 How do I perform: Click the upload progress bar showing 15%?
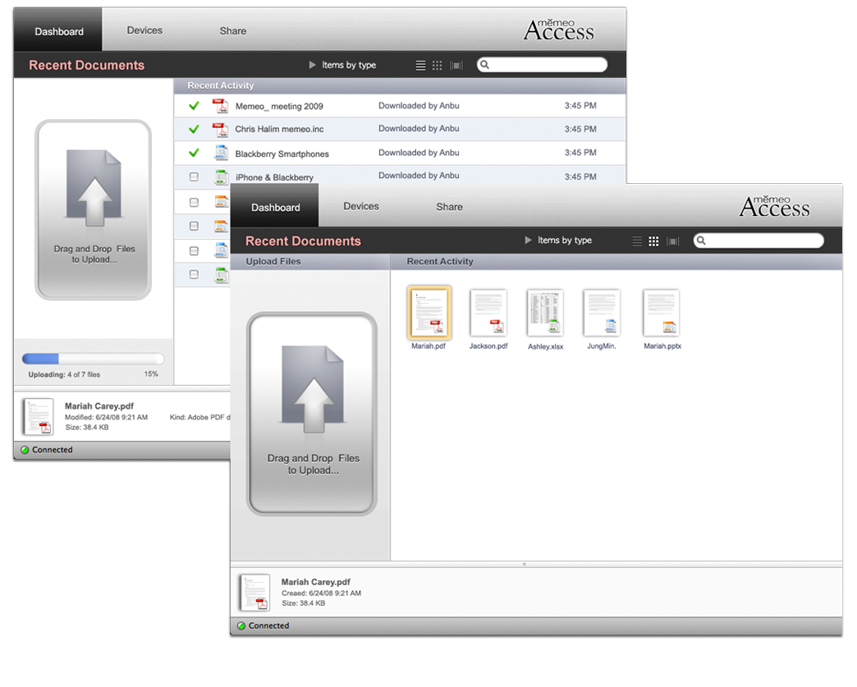click(x=93, y=359)
